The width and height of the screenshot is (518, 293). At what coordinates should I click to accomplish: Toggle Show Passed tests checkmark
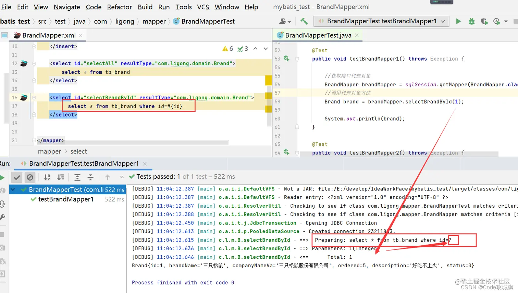tap(17, 177)
